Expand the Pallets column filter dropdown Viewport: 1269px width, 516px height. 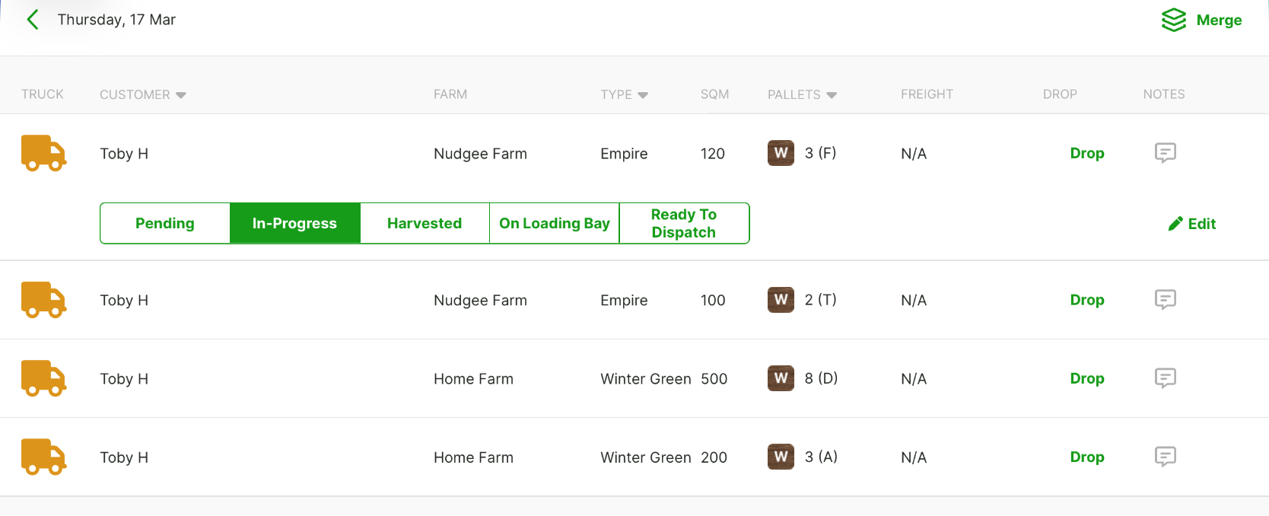point(832,95)
